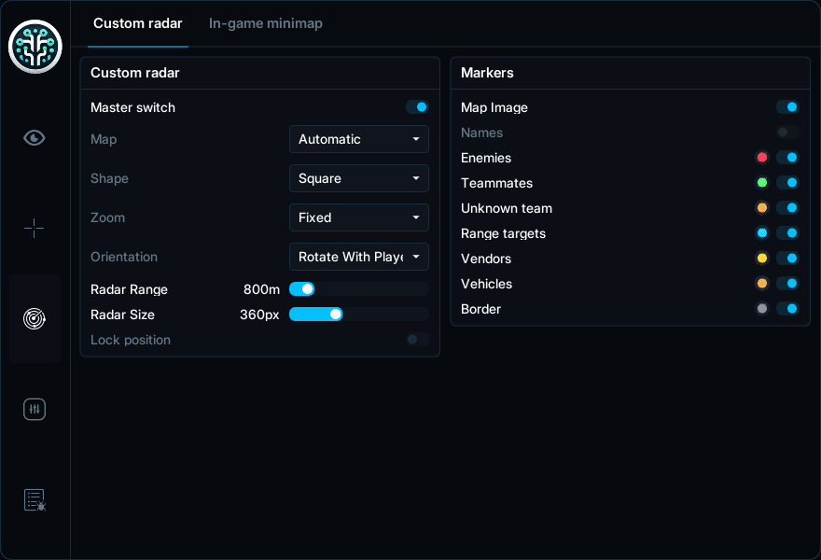
Task: Open the debug log sidebar icon
Action: tap(35, 499)
